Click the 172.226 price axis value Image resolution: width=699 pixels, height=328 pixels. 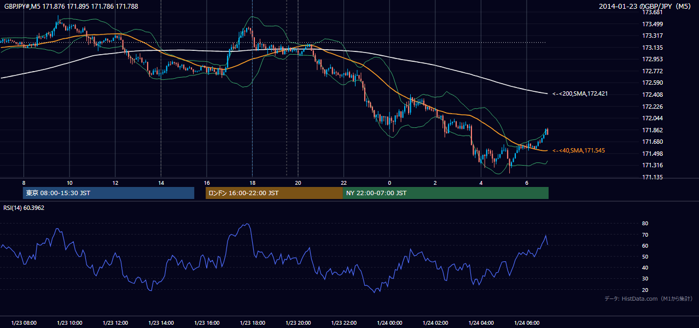[x=653, y=107]
